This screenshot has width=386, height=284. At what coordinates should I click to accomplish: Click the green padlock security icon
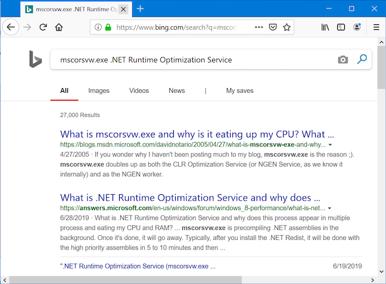[108, 27]
